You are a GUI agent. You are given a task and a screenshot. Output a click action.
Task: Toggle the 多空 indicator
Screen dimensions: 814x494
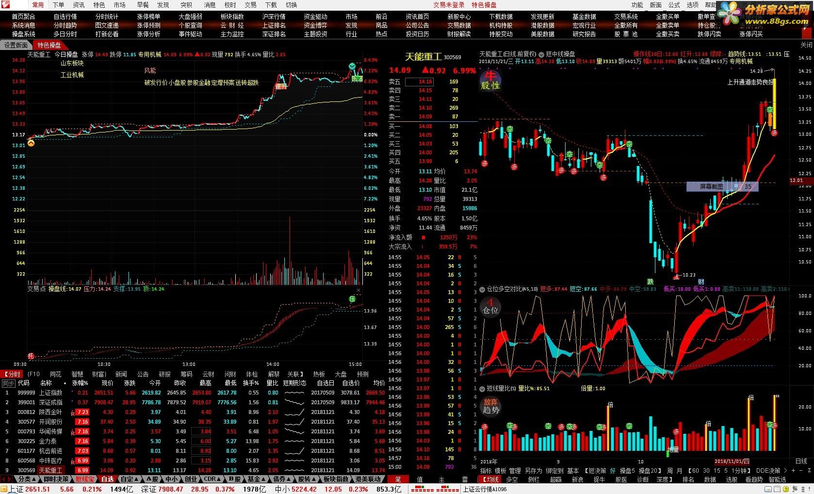[x=511, y=479]
